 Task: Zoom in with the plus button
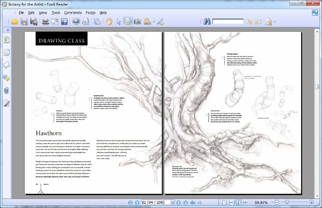311,203
